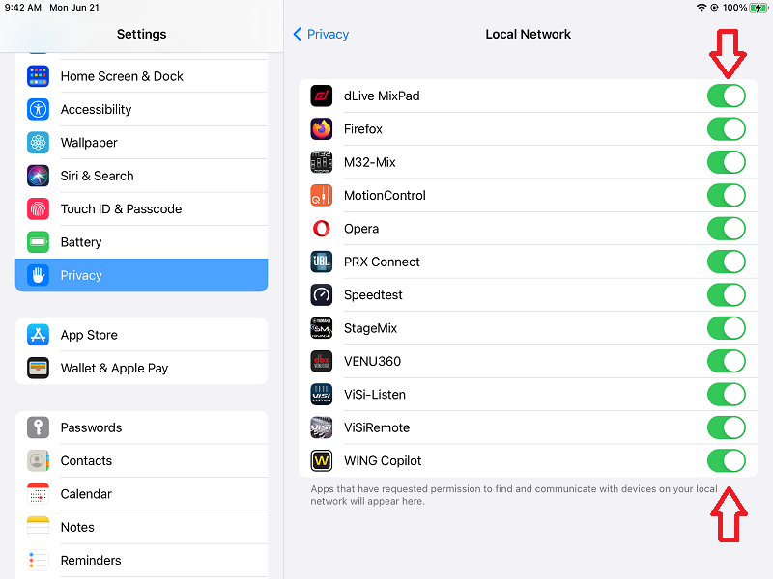Select Siri & Search in sidebar

point(141,176)
